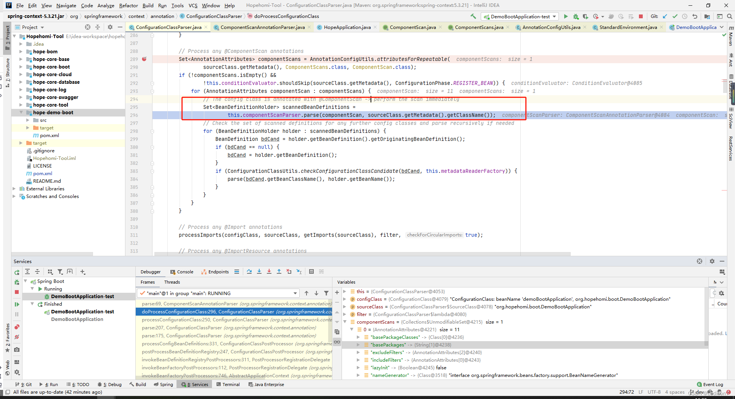Toggle the breakpoint on line 289
This screenshot has width=735, height=399.
point(144,59)
